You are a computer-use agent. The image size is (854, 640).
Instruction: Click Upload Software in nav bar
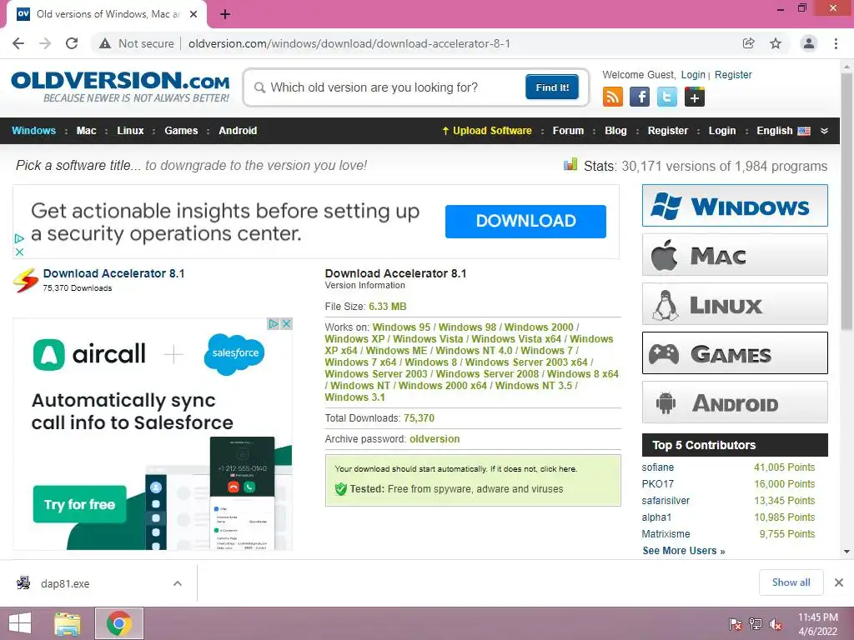[487, 131]
